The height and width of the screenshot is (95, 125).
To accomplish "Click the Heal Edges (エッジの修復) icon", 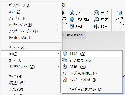I will tap(65, 73).
